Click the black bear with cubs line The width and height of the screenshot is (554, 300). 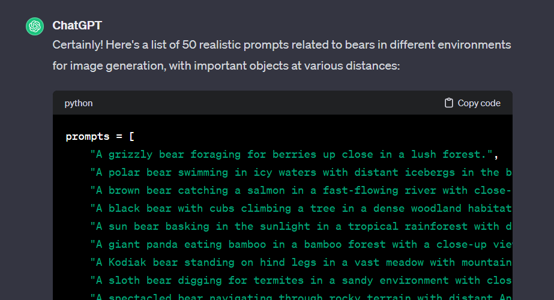[x=301, y=208]
